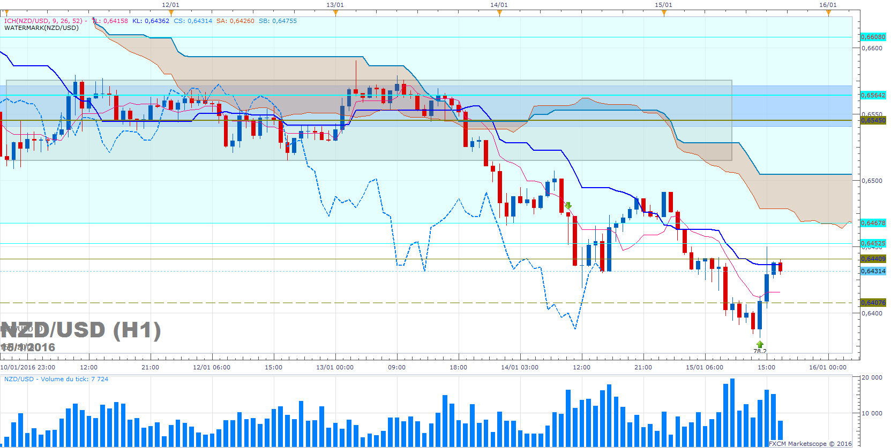The image size is (891, 448).
Task: Click the current price tag 0,64314
Action: [x=873, y=271]
